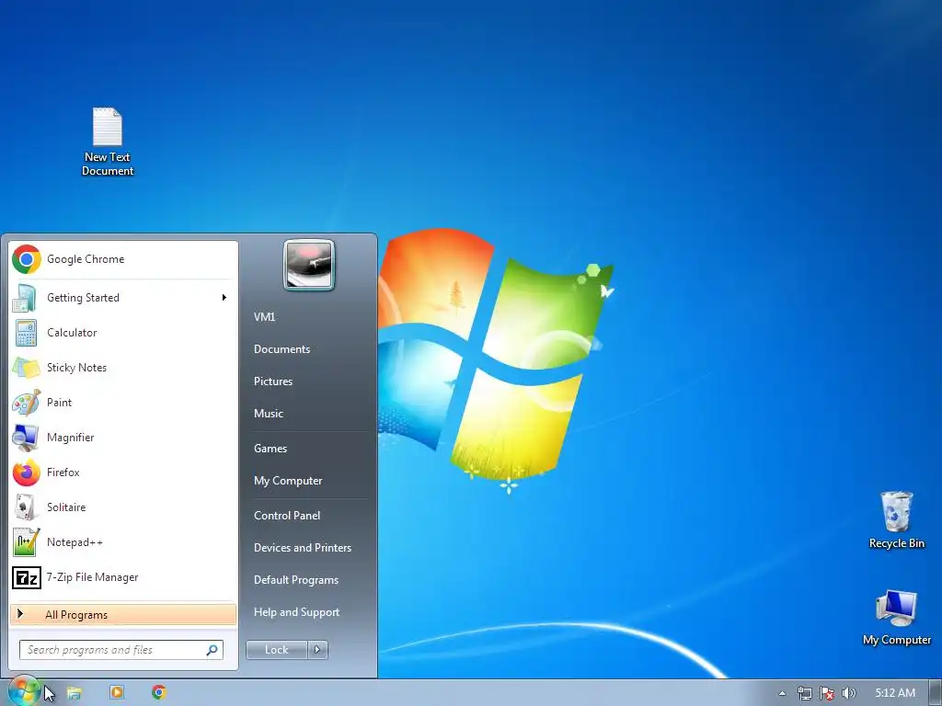Click the 7-Zip File Manager label
This screenshot has height=706, width=942.
pyautogui.click(x=92, y=577)
